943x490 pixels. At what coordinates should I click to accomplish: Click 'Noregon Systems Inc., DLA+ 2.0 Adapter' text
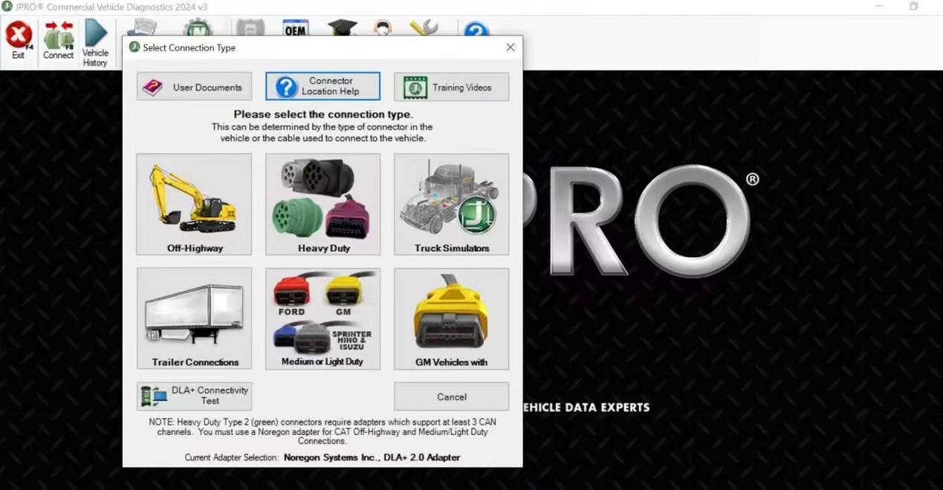pos(372,457)
